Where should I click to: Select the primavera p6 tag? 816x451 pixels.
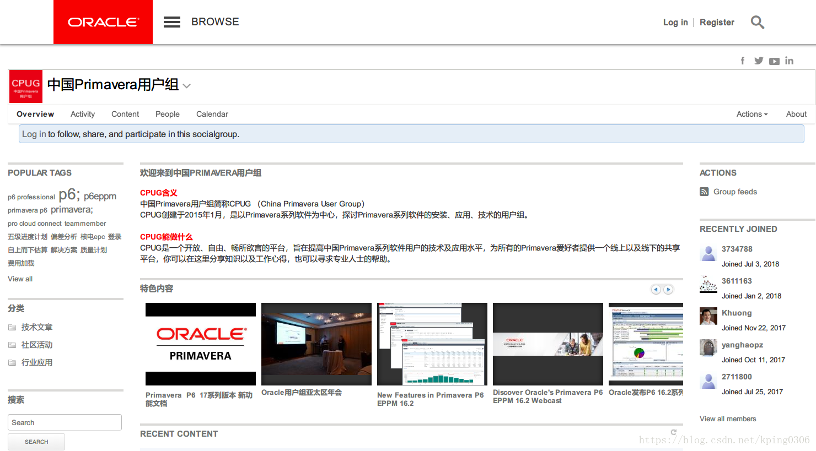tap(28, 210)
